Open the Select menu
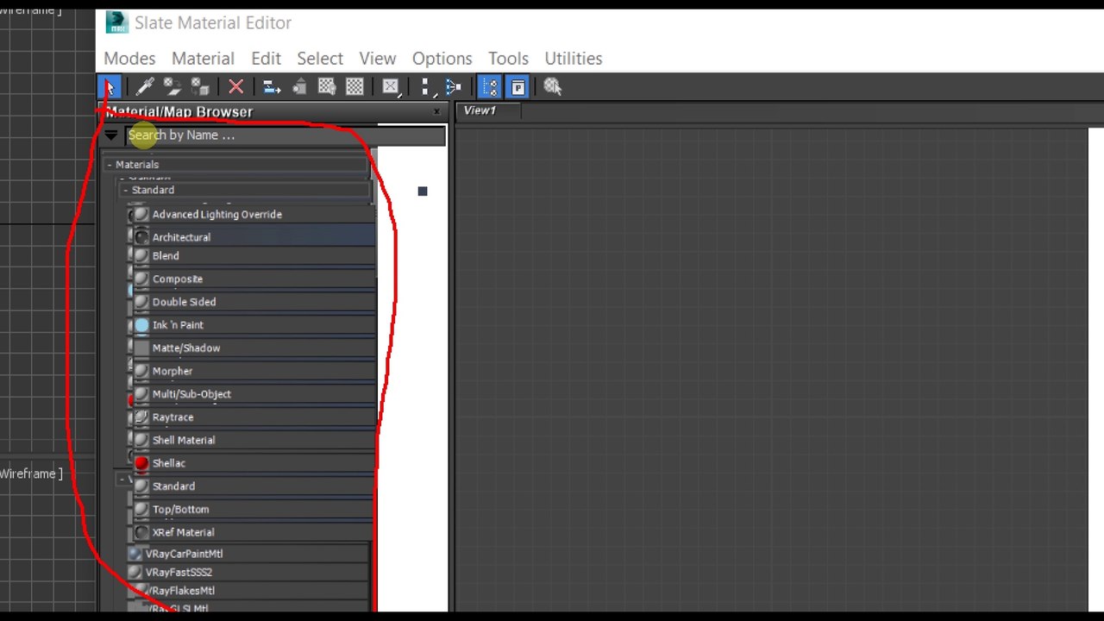Viewport: 1104px width, 621px height. (x=320, y=59)
